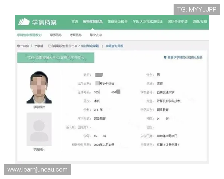Click the status 在籍（注册学籍）
Viewport: 224px width, 179px height.
[x=168, y=145]
